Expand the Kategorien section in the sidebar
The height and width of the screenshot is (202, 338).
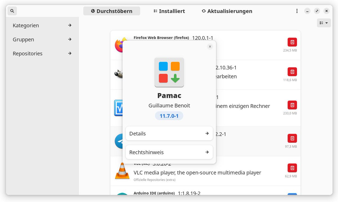tap(41, 25)
